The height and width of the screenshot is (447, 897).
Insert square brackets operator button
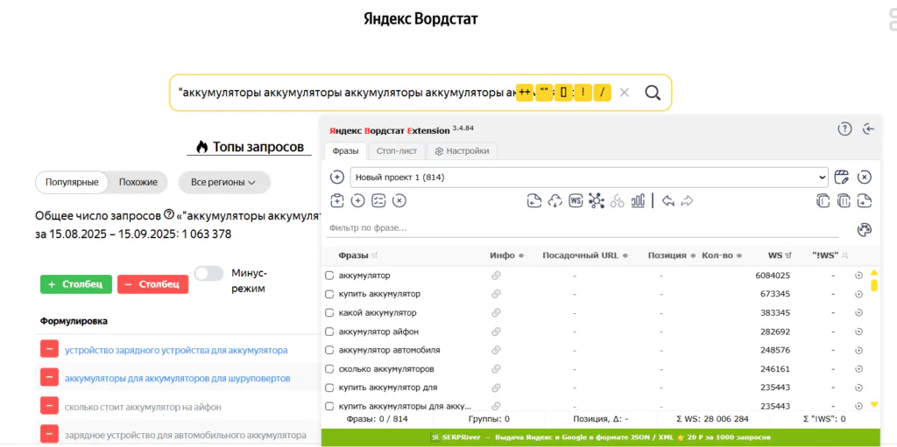point(563,93)
